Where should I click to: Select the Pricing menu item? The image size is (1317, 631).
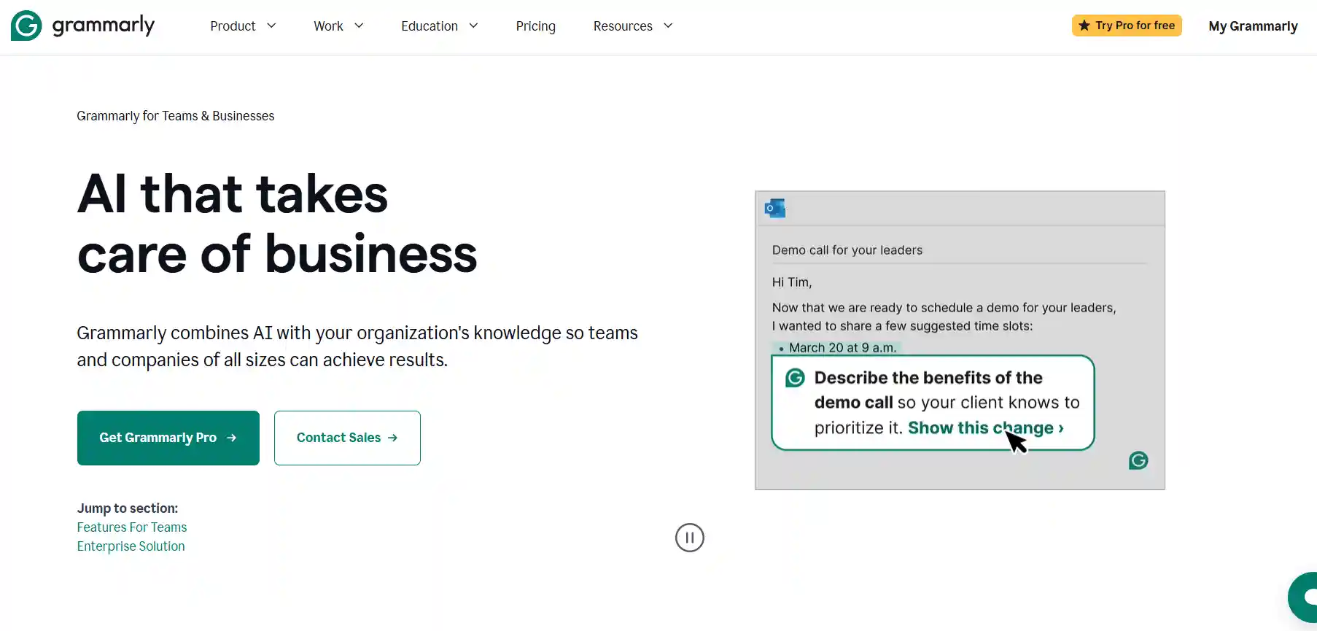(535, 26)
